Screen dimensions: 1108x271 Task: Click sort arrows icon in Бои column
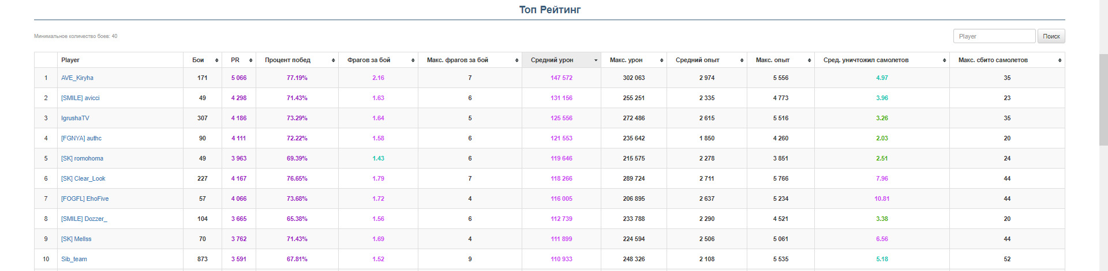[x=217, y=60]
